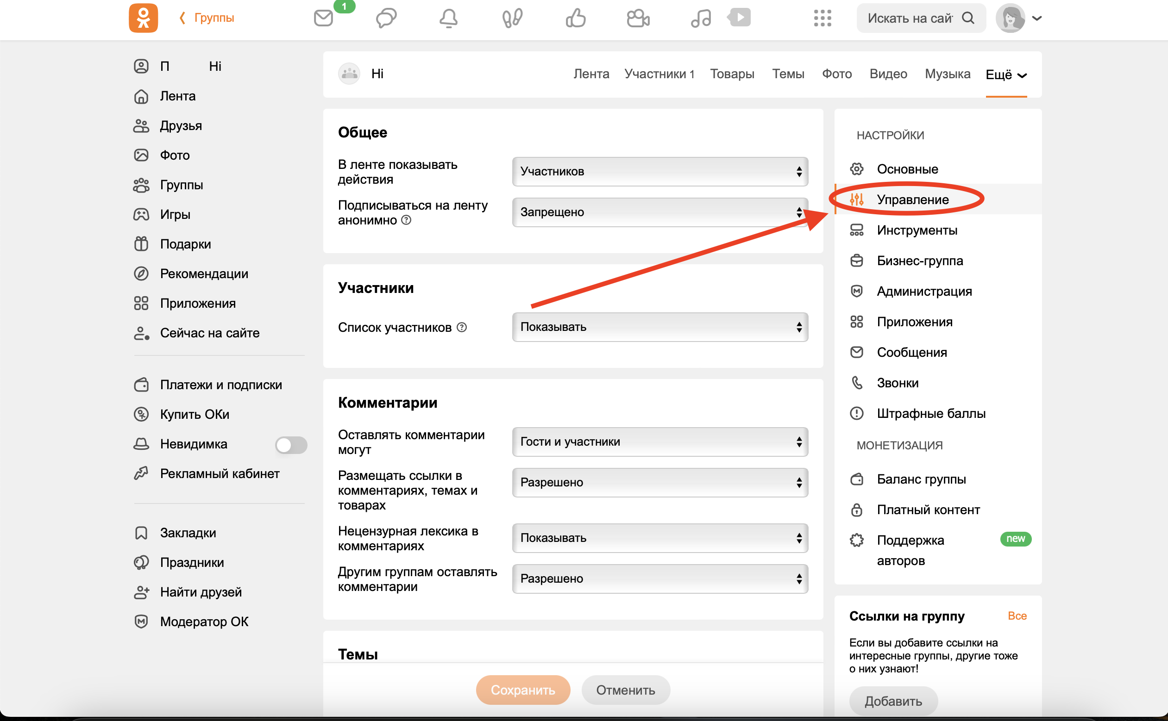Click the site search input field
The image size is (1168, 721).
pyautogui.click(x=909, y=18)
